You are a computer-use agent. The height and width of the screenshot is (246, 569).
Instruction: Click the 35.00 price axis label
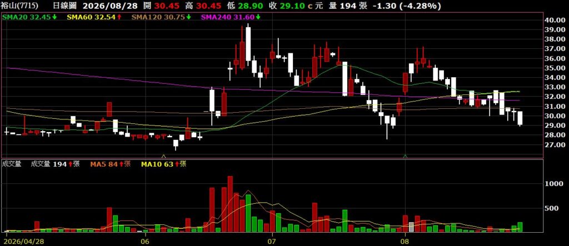point(556,68)
